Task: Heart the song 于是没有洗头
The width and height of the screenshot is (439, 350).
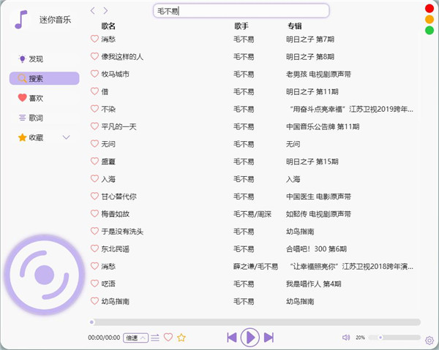Action: coord(94,231)
